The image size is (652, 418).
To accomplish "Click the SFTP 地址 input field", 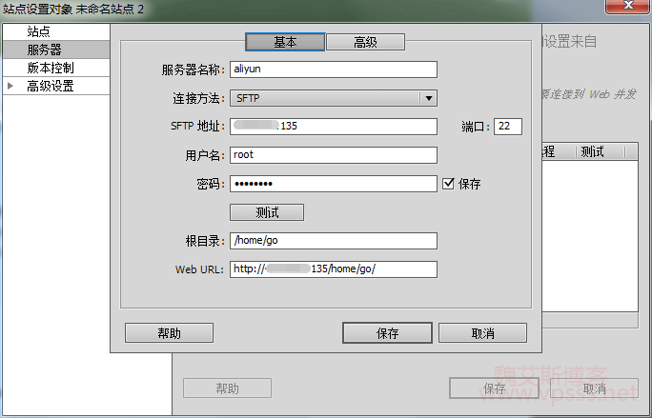I will coord(333,126).
